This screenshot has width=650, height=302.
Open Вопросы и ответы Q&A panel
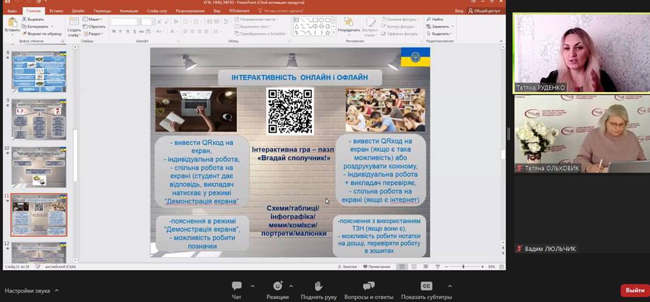[x=369, y=290]
